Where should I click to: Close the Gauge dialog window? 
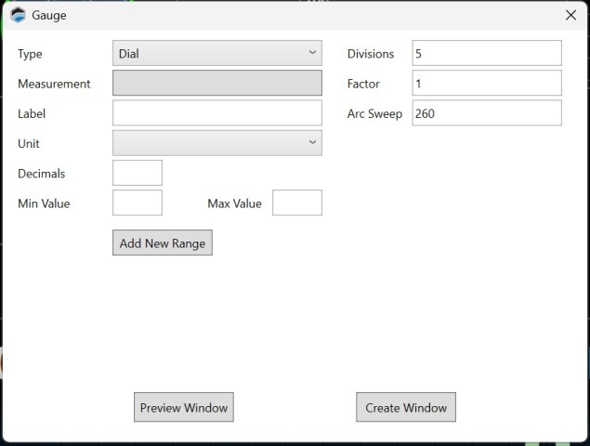(x=570, y=15)
